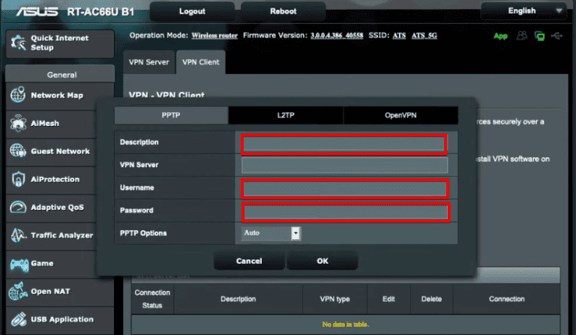
Task: Click the Reboot button
Action: [x=283, y=11]
